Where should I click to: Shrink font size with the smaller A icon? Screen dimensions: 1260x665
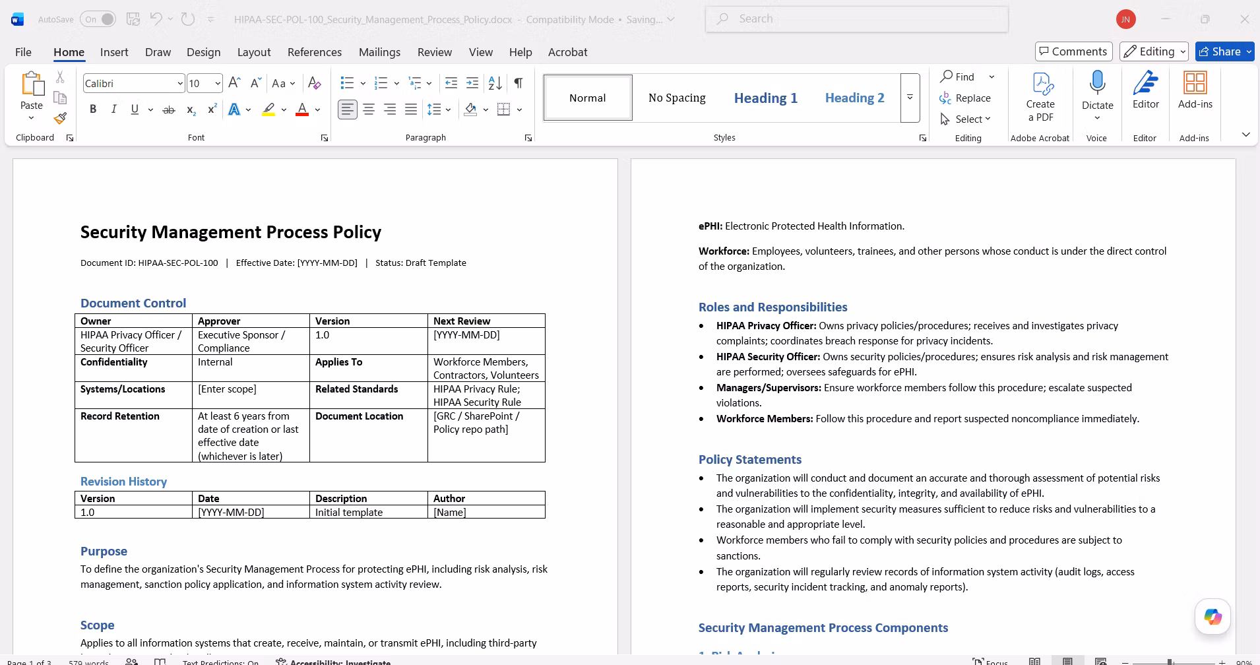255,83
